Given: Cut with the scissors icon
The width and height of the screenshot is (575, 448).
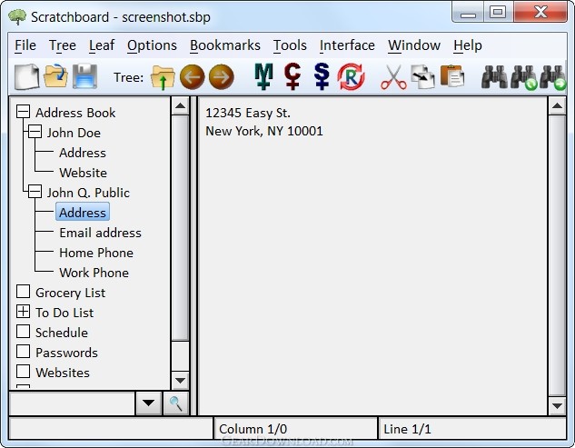Looking at the screenshot, I should [x=393, y=77].
